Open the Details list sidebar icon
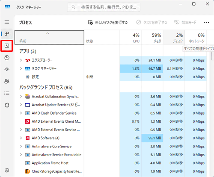Screen dimensions: 214x177 pos(7,93)
